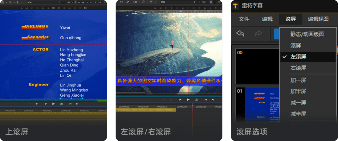Screen dimensions: 338x141
Task: Click first alignment icon in 左滚屏/右滚屏 align row
Action: point(155,8)
